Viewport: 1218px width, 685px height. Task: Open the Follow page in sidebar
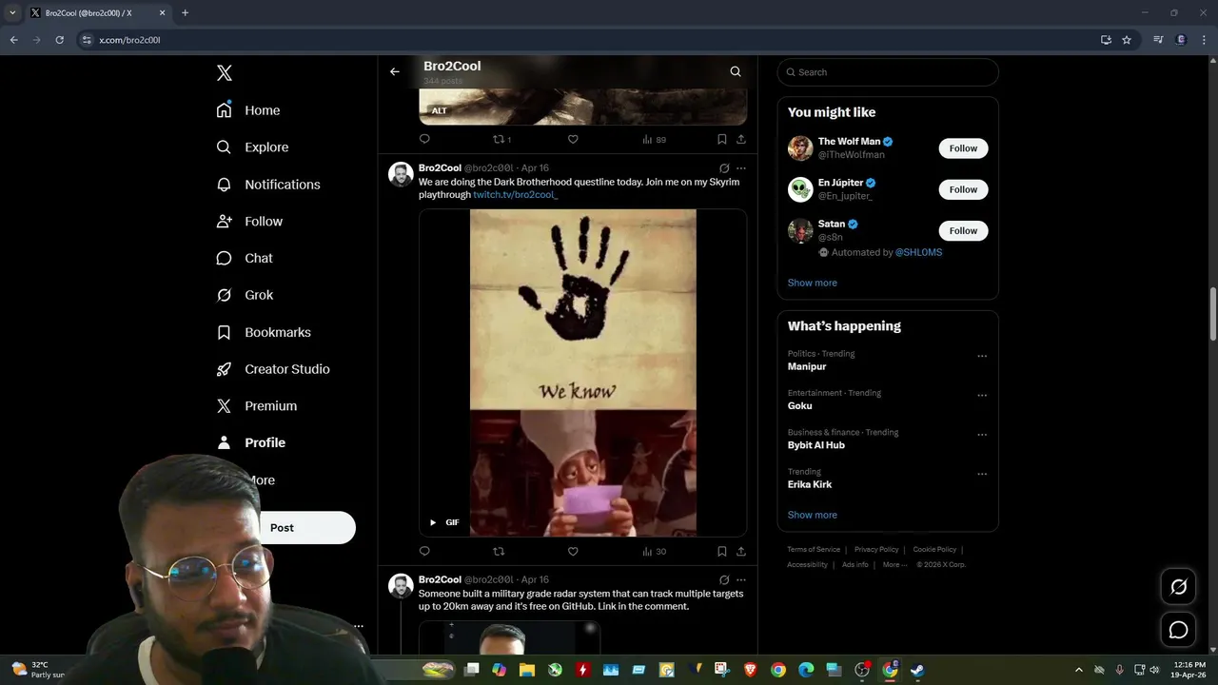pyautogui.click(x=249, y=222)
